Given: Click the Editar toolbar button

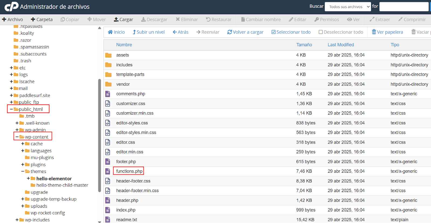Looking at the screenshot, I should click(x=297, y=19).
